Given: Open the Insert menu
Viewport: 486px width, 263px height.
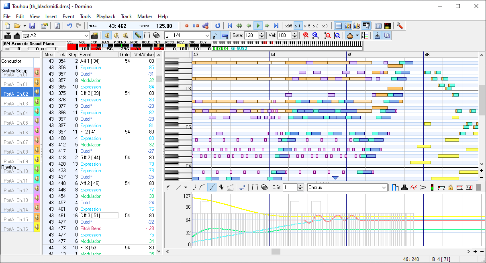Looking at the screenshot, I should pos(51,16).
